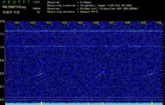Select the Chigasaki, Japan coordinates text
Screen dimensions: 165x105
106,6
